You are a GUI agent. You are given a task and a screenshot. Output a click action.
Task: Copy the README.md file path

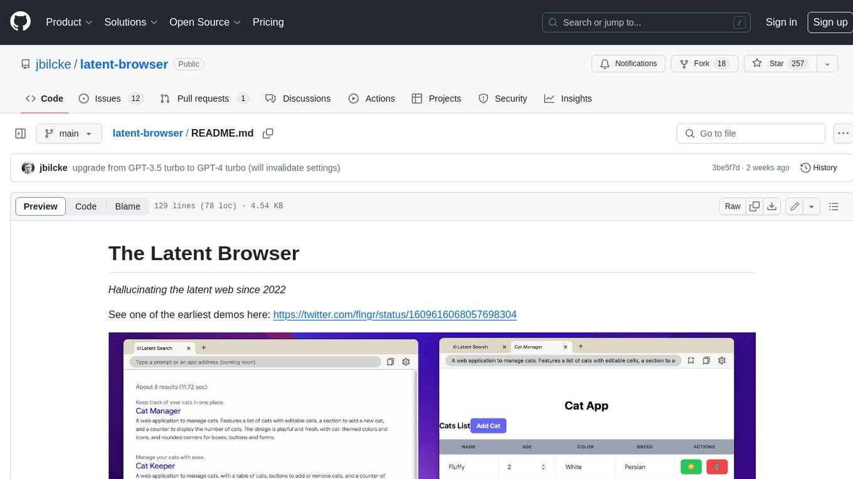point(268,134)
